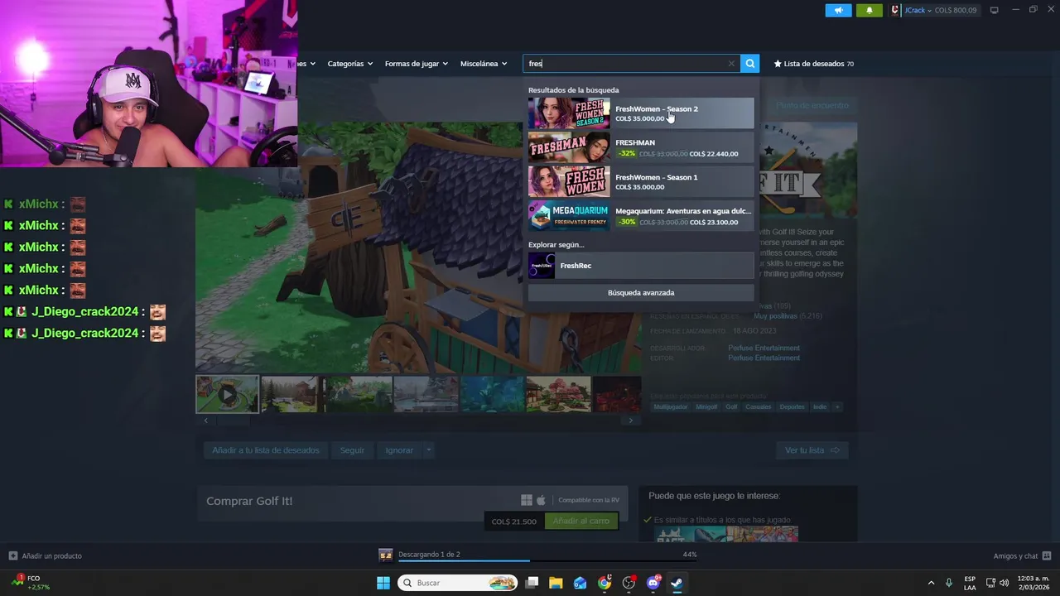1060x596 pixels.
Task: Click the Minigolf tag
Action: pos(706,406)
